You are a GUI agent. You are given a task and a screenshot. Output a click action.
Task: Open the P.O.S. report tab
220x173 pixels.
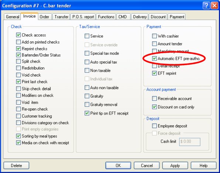(x=83, y=17)
